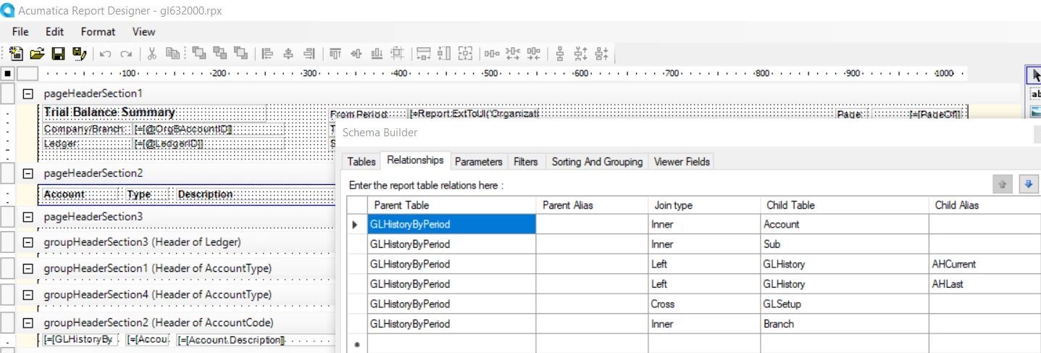Select the Child Table cell 'Branch'
The width and height of the screenshot is (1041, 353).
845,324
